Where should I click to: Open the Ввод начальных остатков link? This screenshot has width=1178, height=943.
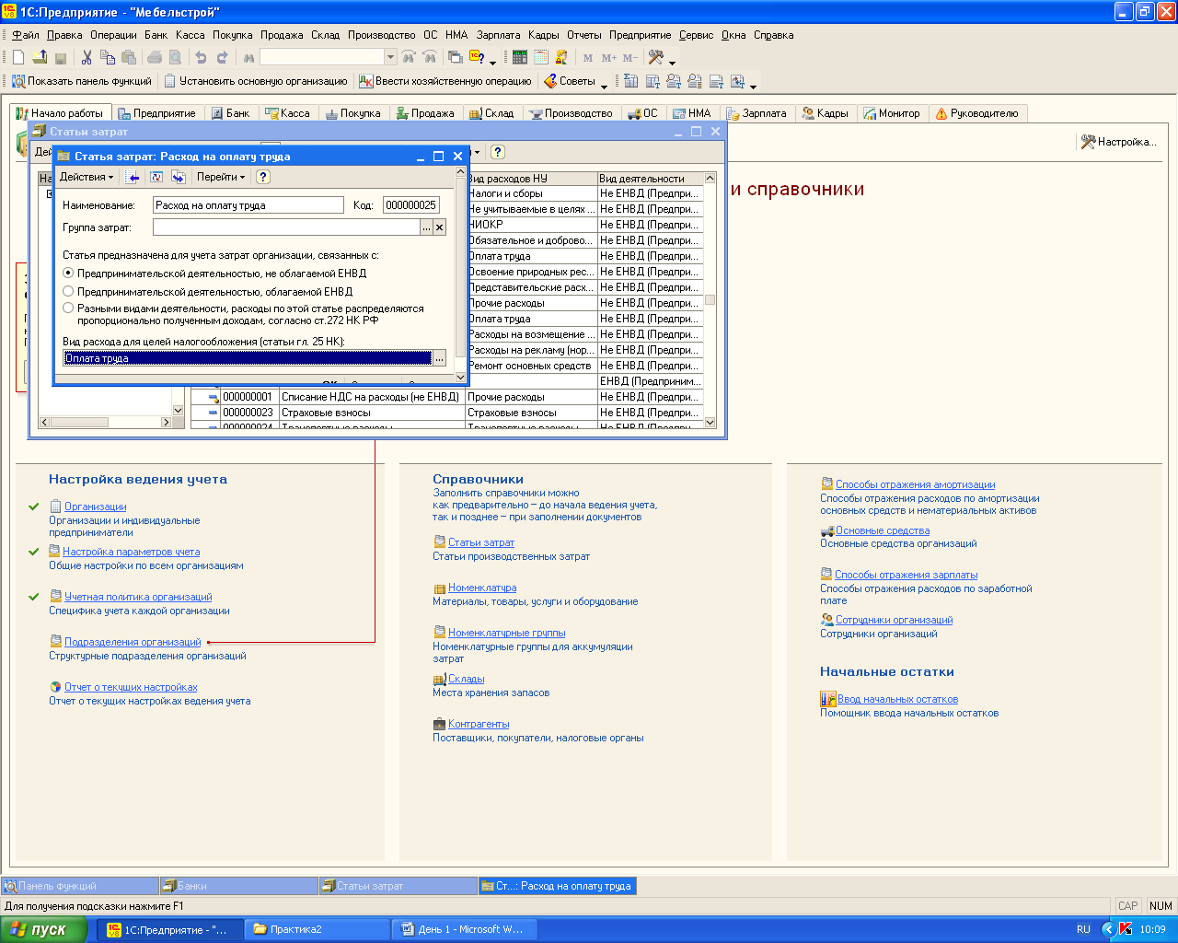tap(897, 699)
